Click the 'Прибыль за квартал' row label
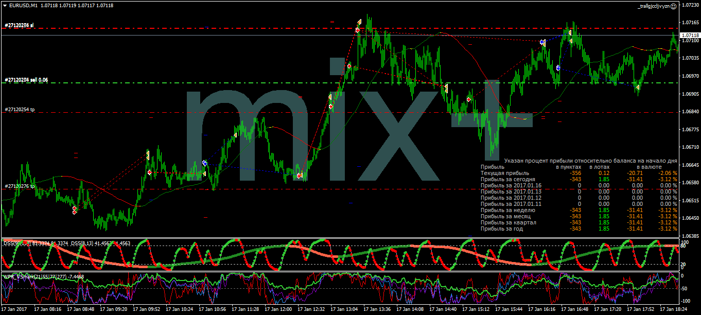The image size is (701, 315). [x=509, y=222]
